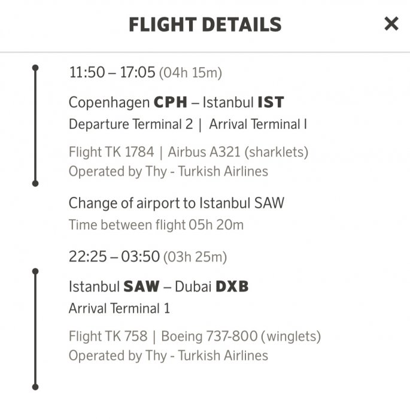This screenshot has height=419, width=410.
Task: Click the Copenhagen CPH – Istanbul IST route
Action: pyautogui.click(x=176, y=102)
